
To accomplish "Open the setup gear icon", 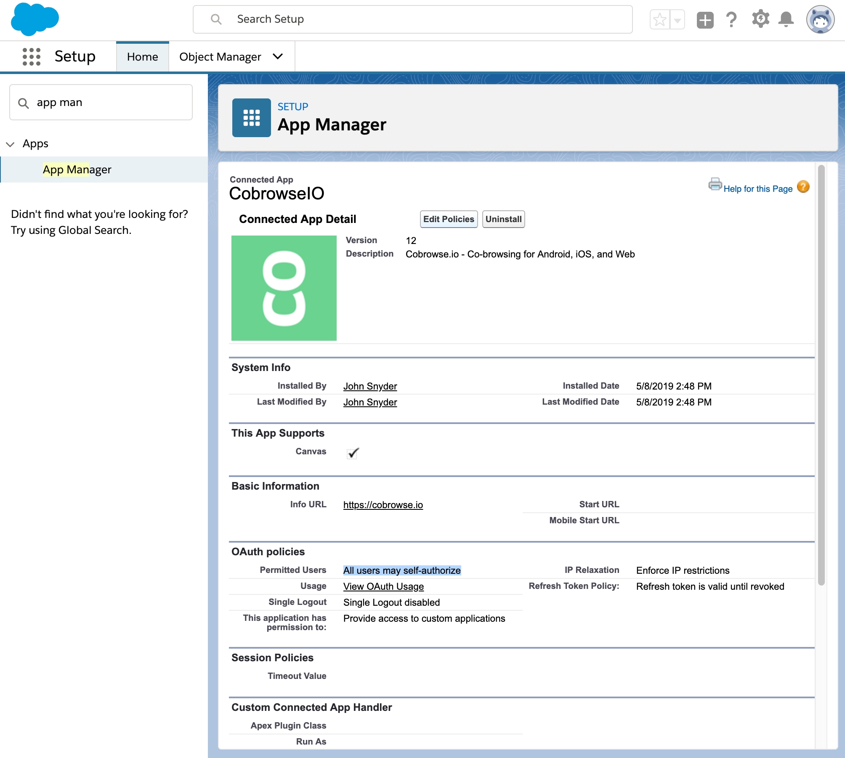I will [760, 19].
